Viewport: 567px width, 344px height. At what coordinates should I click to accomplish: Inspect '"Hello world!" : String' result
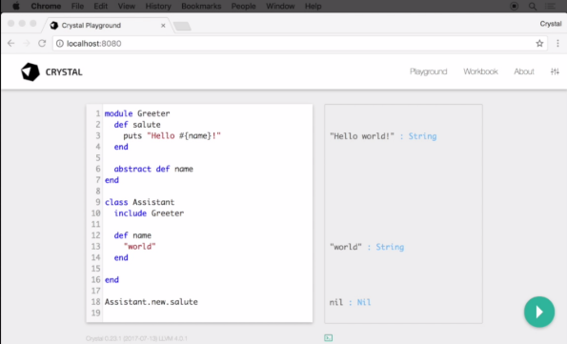click(383, 136)
